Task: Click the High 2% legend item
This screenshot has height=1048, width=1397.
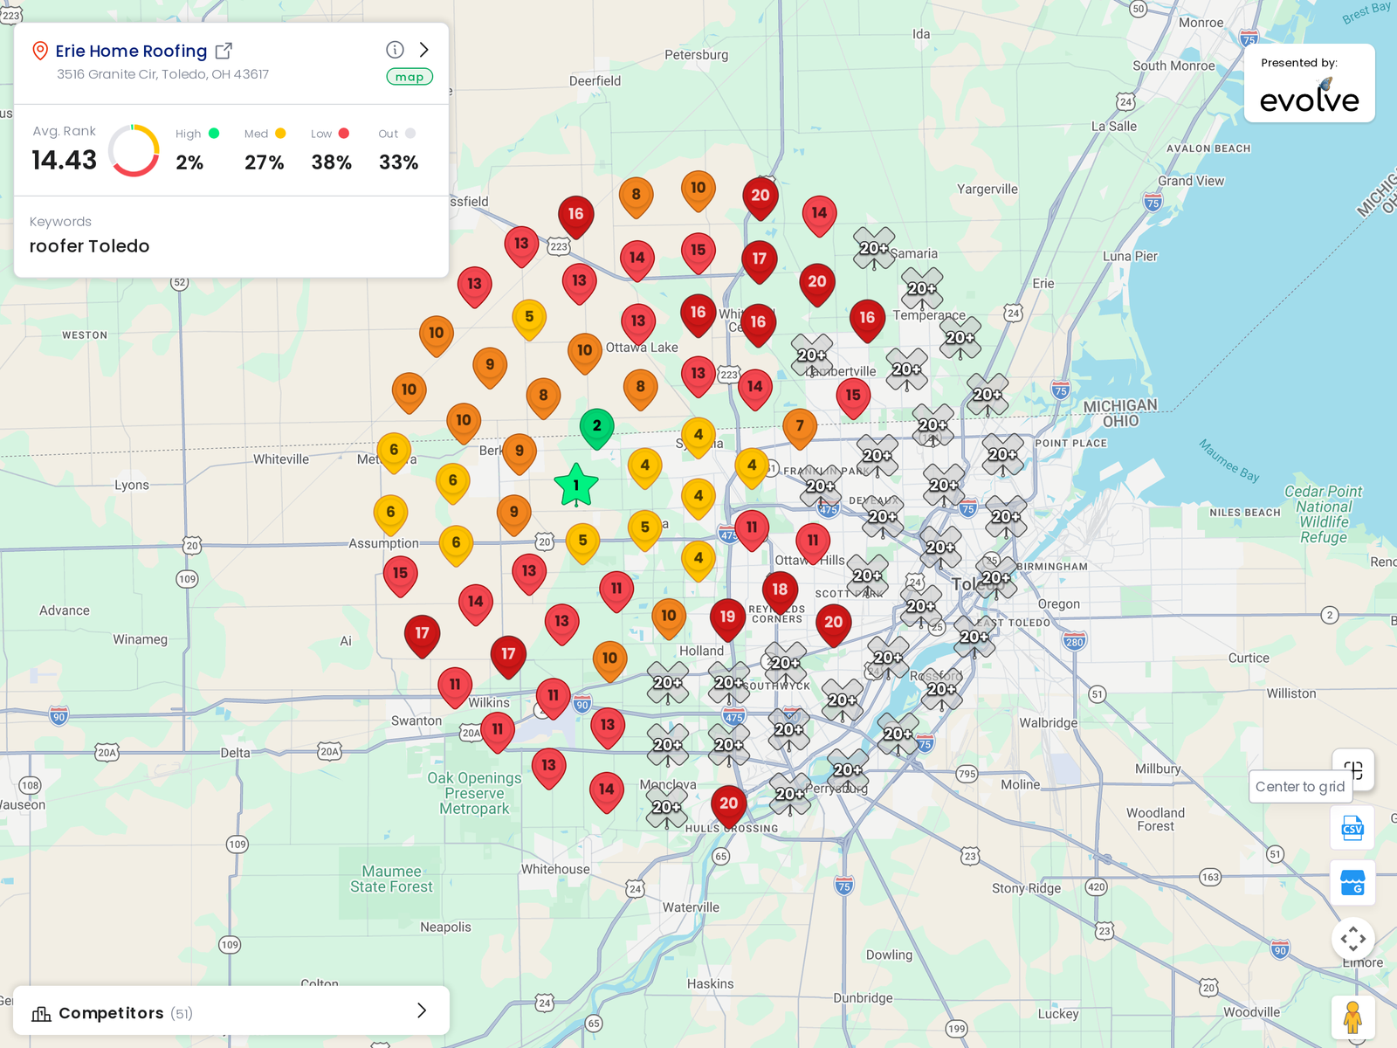Action: (196, 148)
